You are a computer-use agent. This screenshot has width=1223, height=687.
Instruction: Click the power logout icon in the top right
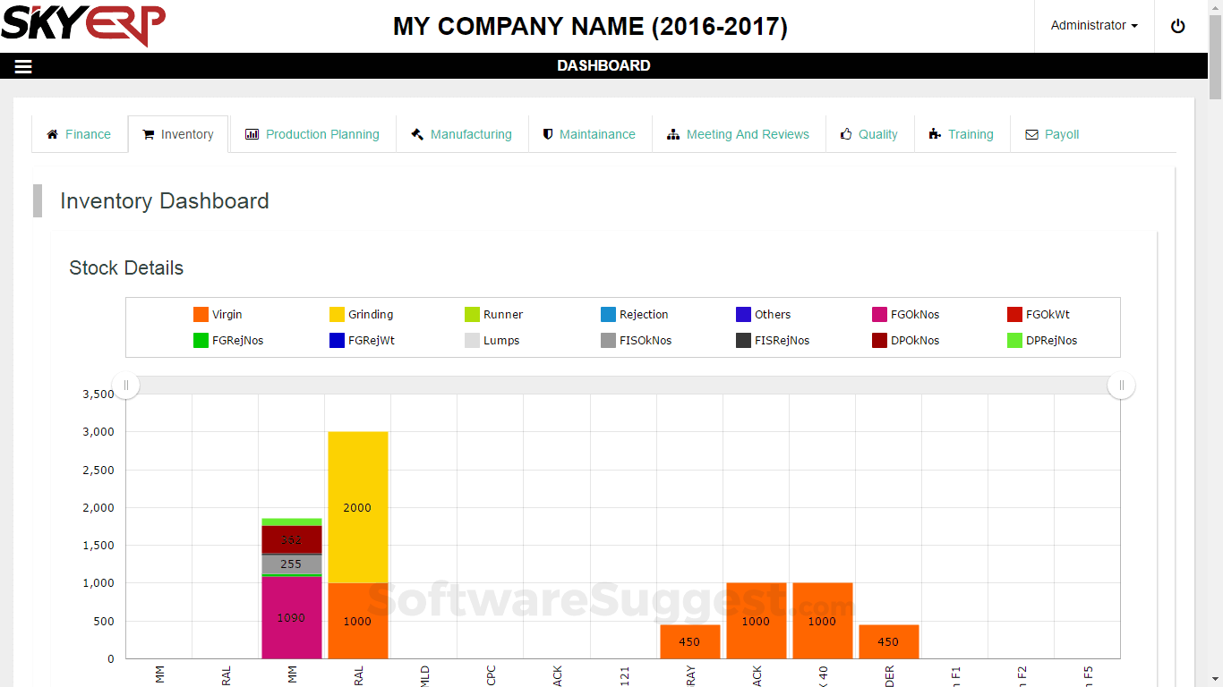point(1177,26)
